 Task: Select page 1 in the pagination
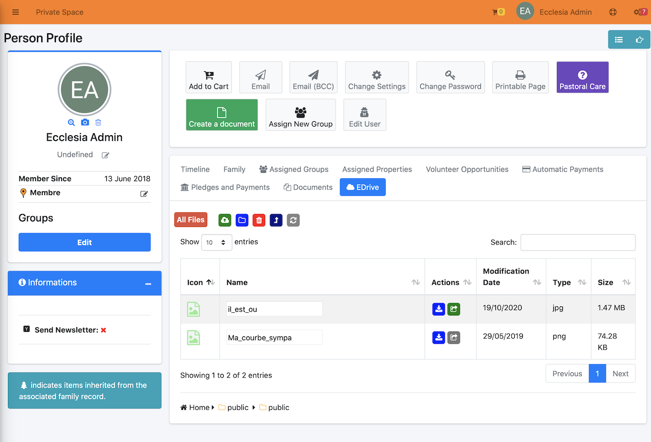597,374
